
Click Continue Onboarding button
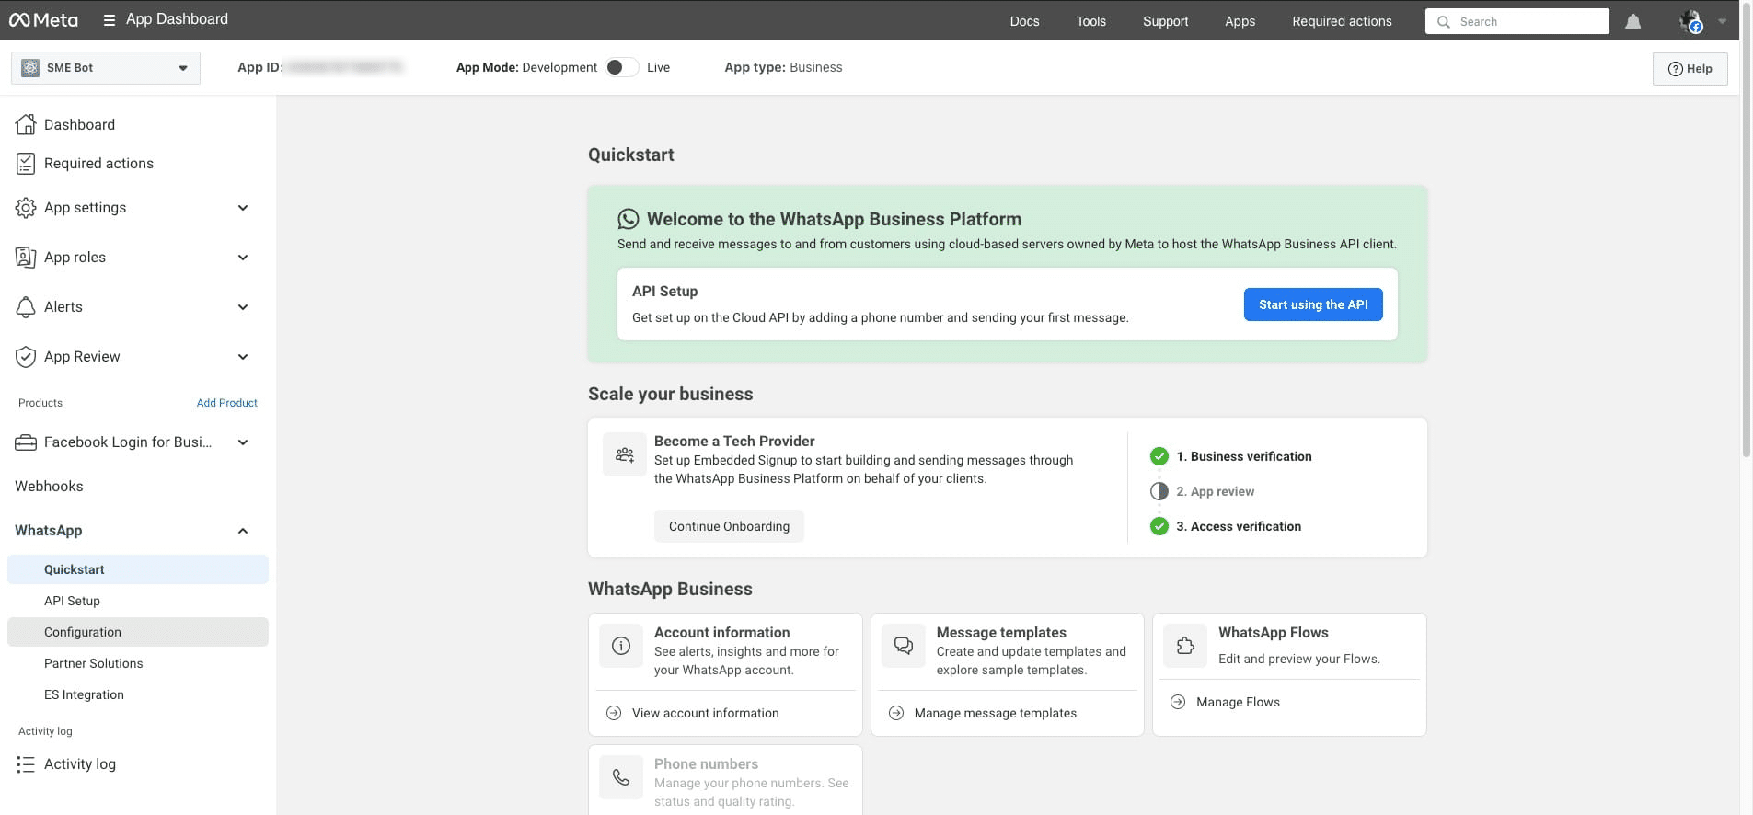coord(729,526)
